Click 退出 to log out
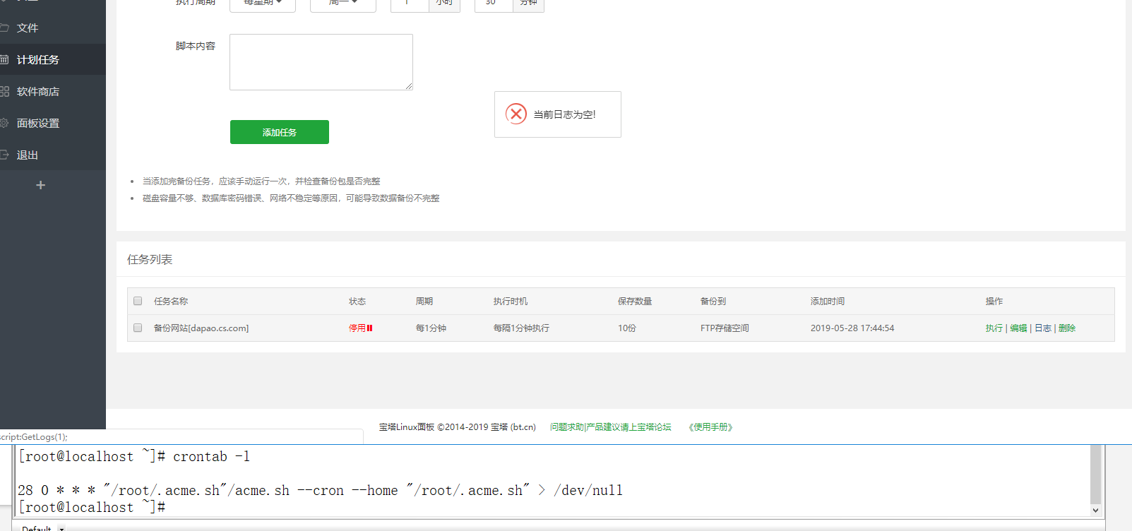 53,155
